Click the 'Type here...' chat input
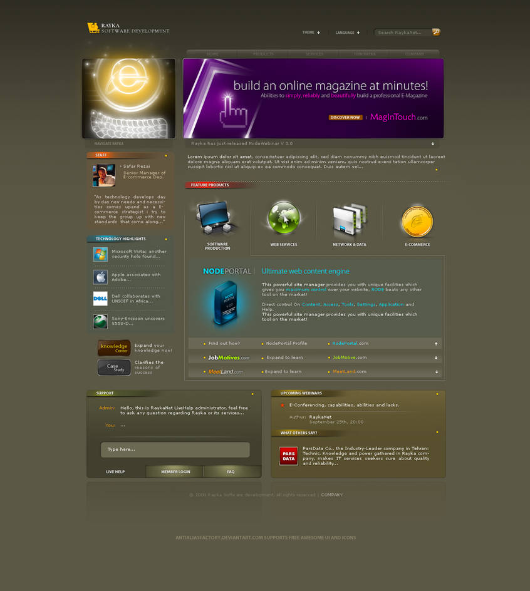 [175, 450]
